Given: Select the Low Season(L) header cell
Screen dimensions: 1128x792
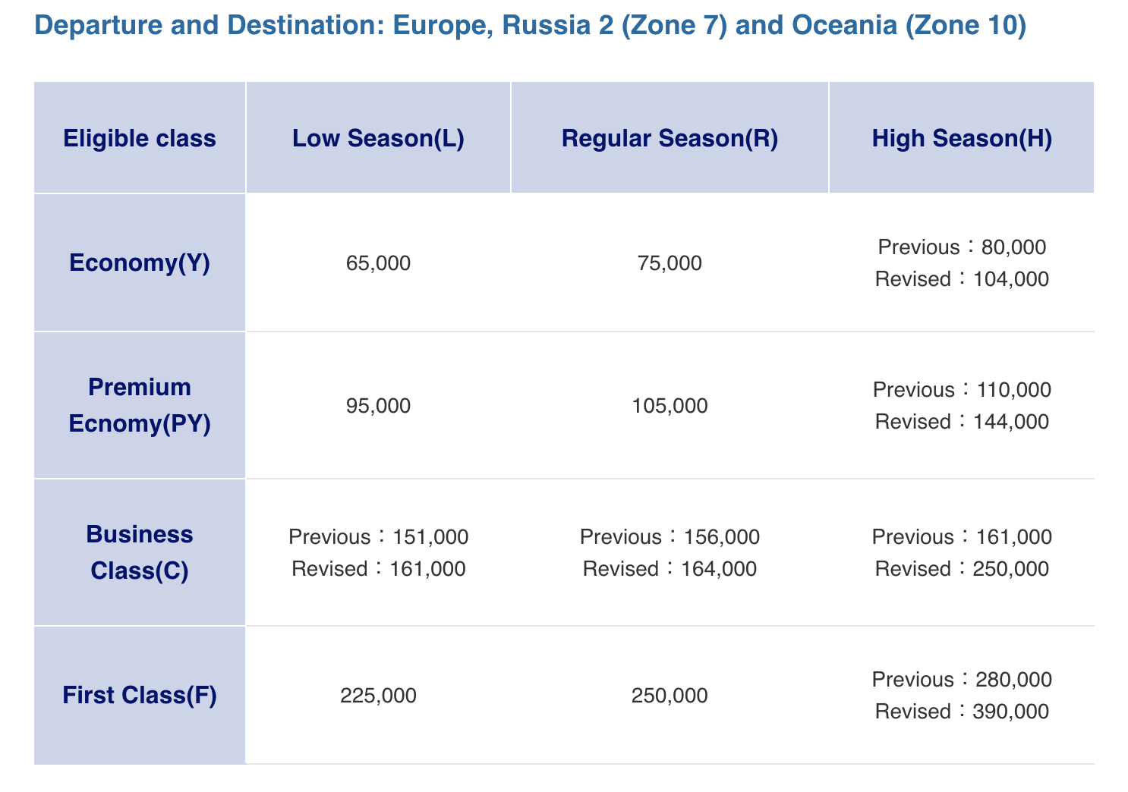Looking at the screenshot, I should coord(378,139).
